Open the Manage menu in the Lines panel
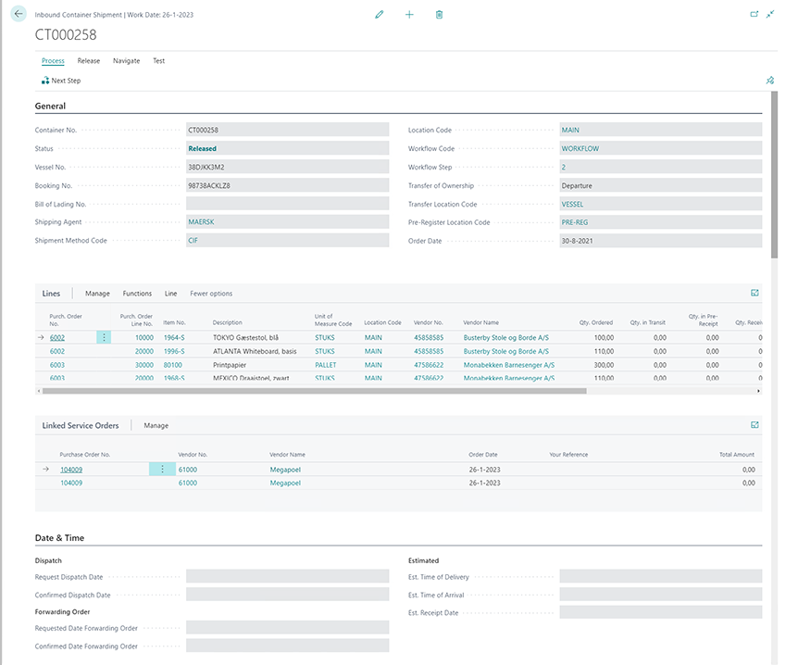 (x=96, y=294)
